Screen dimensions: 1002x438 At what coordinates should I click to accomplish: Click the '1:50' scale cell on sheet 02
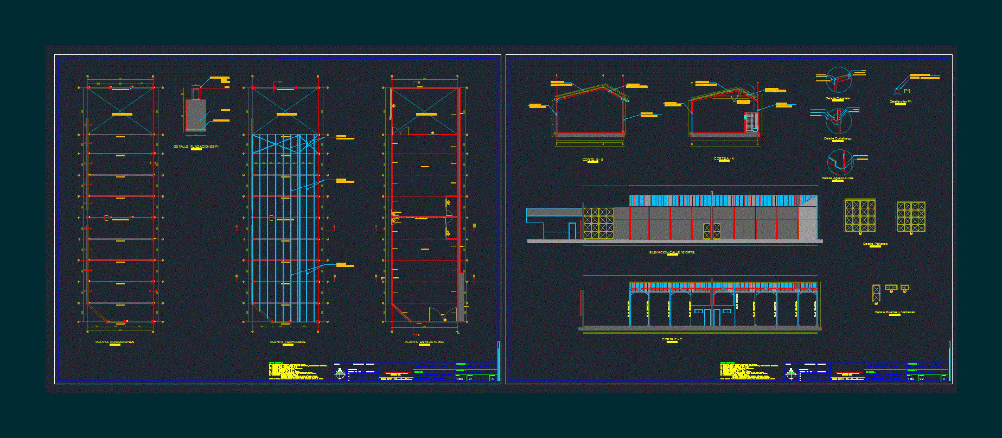pos(911,378)
